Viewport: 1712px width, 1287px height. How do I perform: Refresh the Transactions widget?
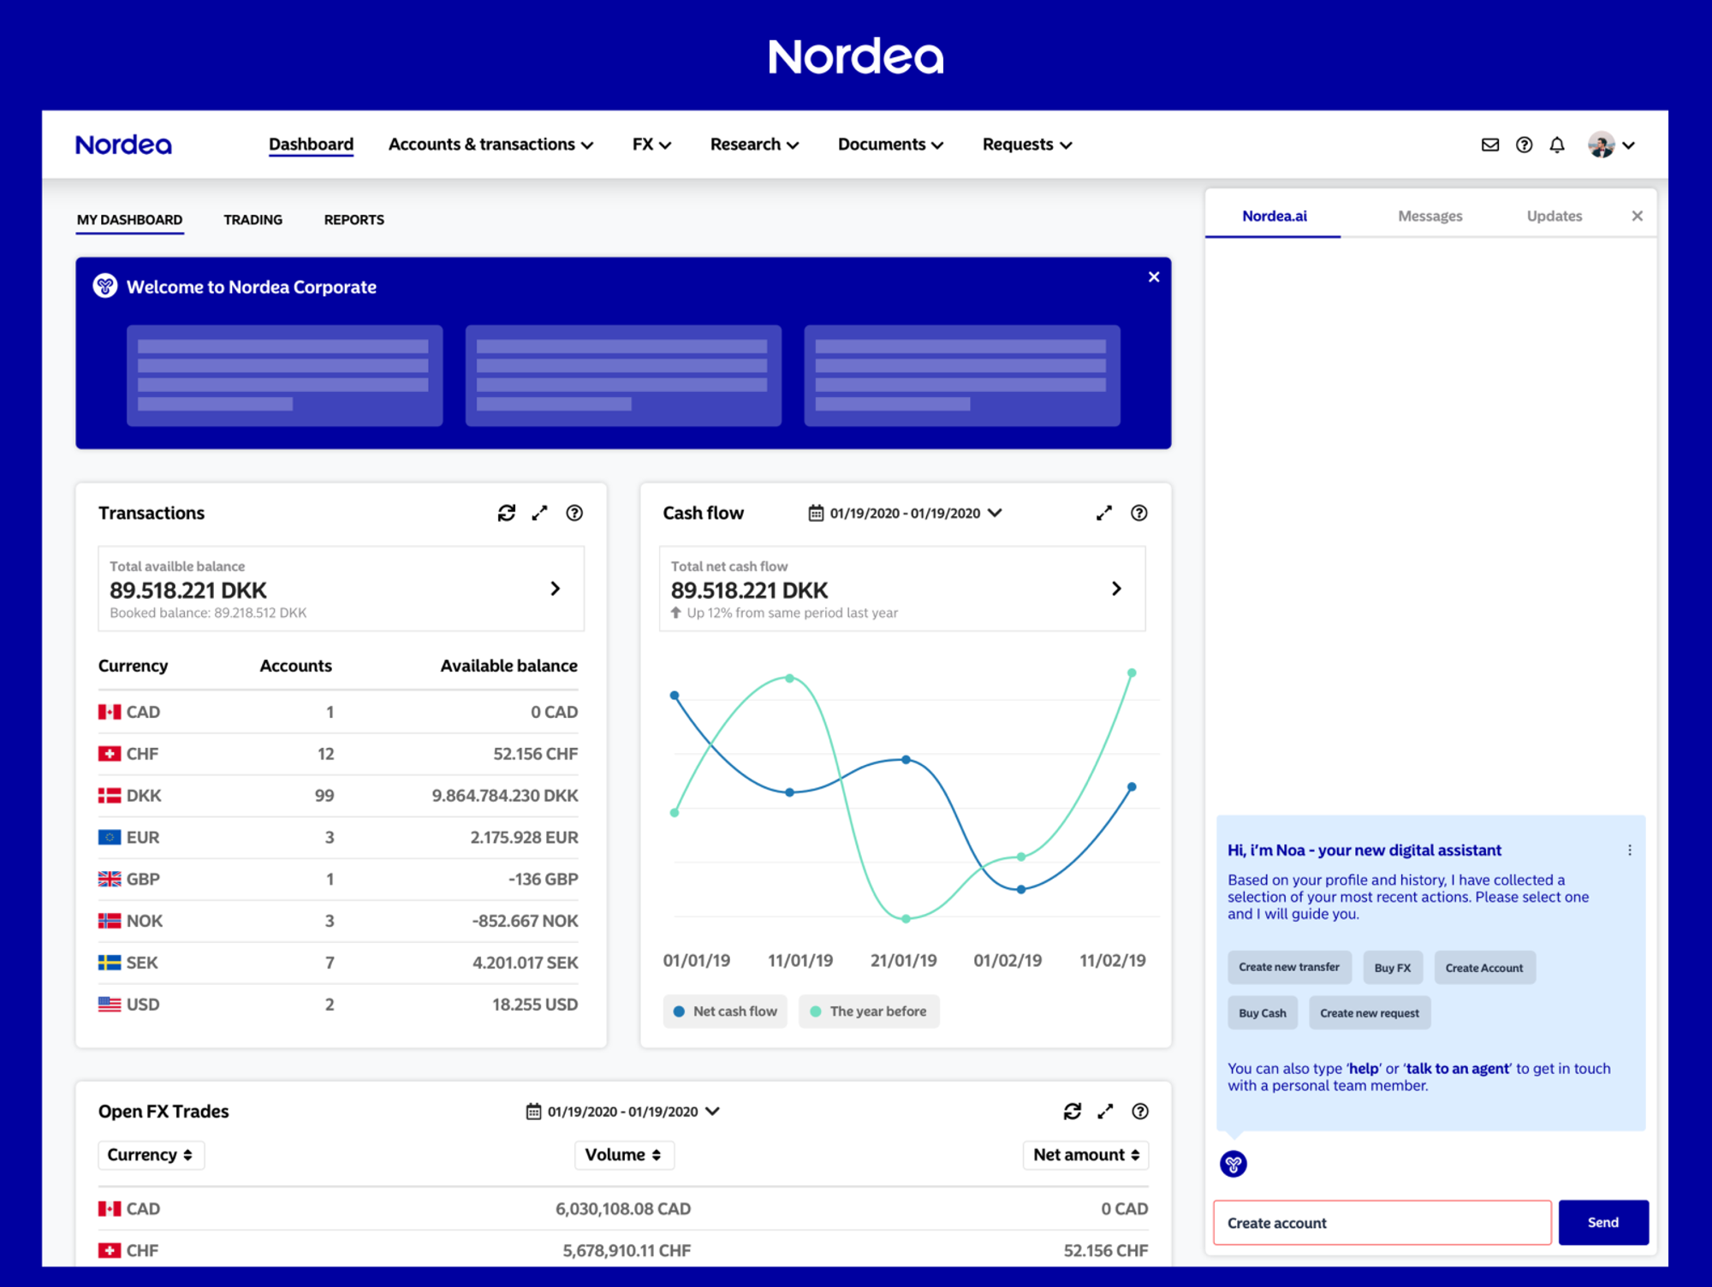[507, 513]
